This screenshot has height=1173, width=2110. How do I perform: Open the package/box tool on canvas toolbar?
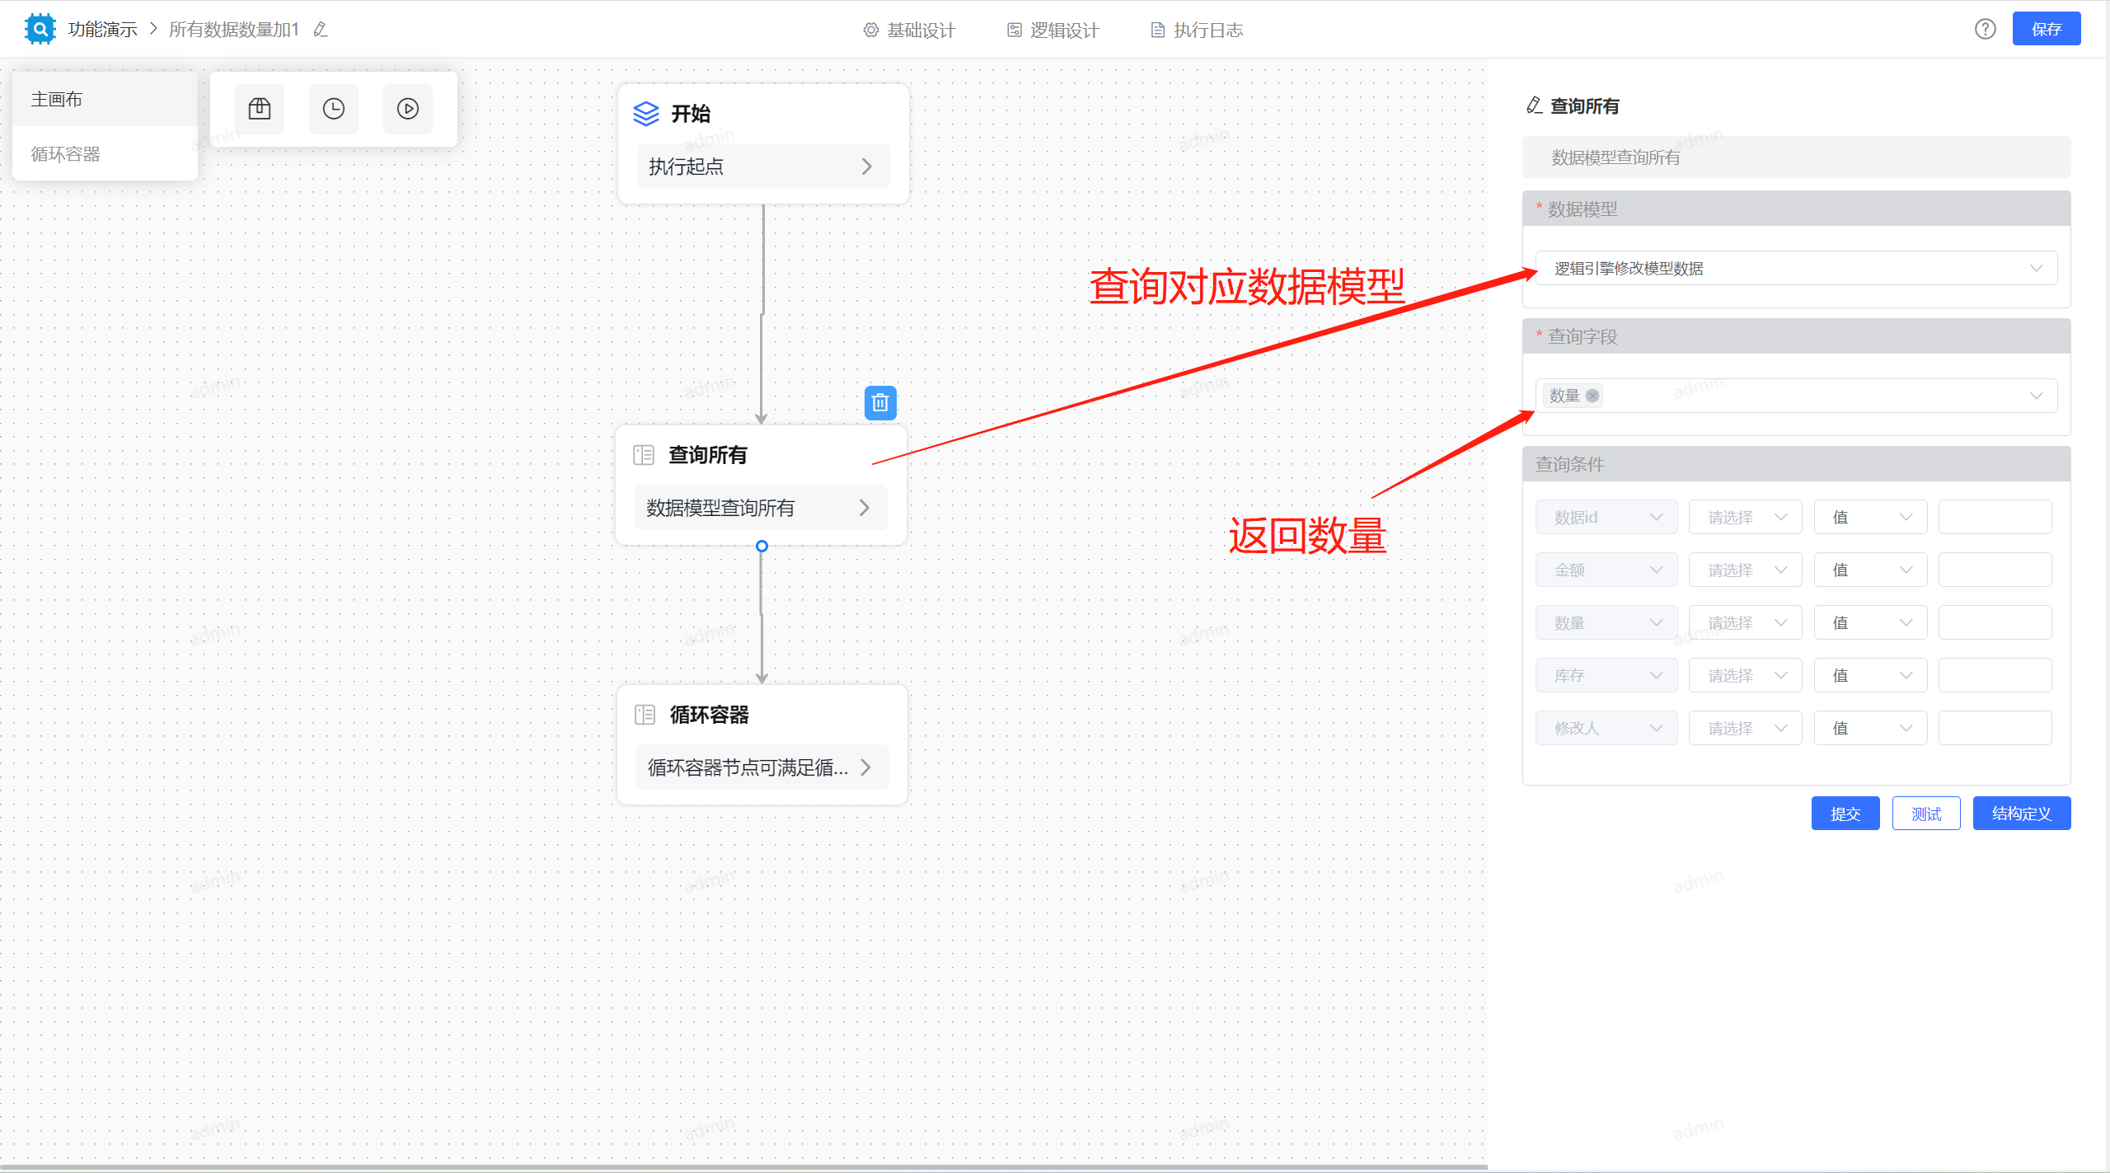pyautogui.click(x=259, y=108)
